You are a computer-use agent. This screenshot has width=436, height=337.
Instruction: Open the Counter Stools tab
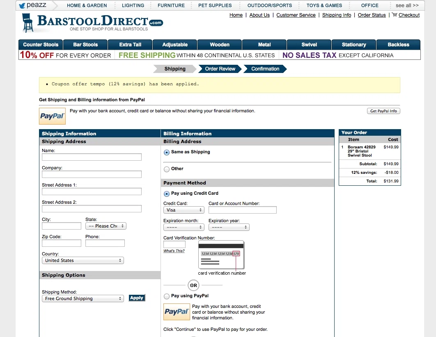tap(41, 45)
